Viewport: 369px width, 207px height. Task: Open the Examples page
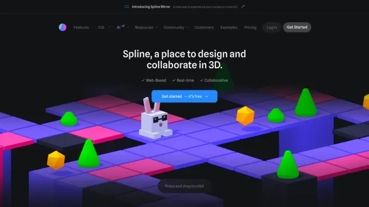point(229,27)
